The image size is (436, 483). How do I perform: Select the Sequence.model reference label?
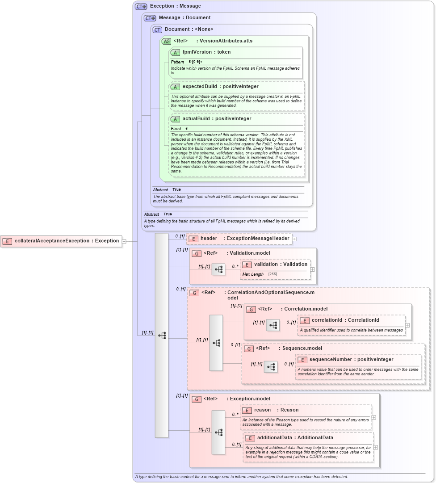(x=289, y=349)
